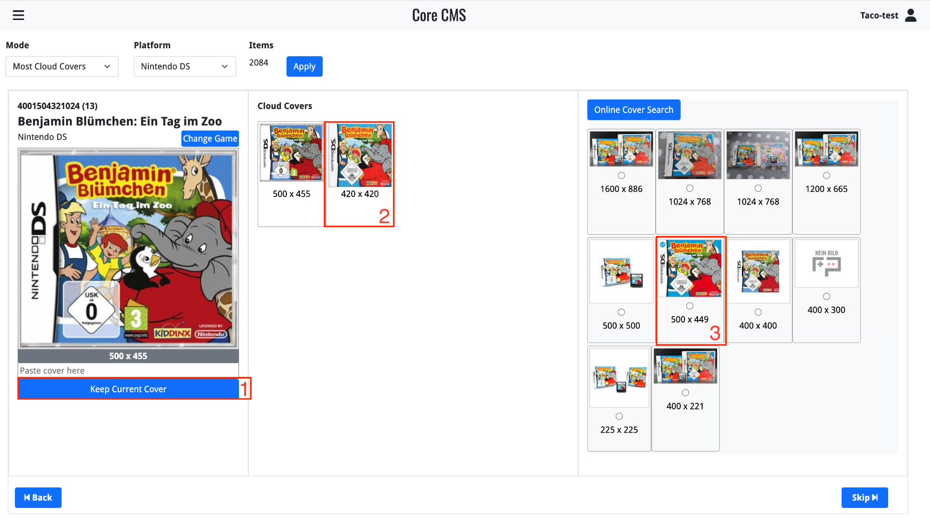The width and height of the screenshot is (930, 520).
Task: Apply the selected filters
Action: pyautogui.click(x=304, y=66)
